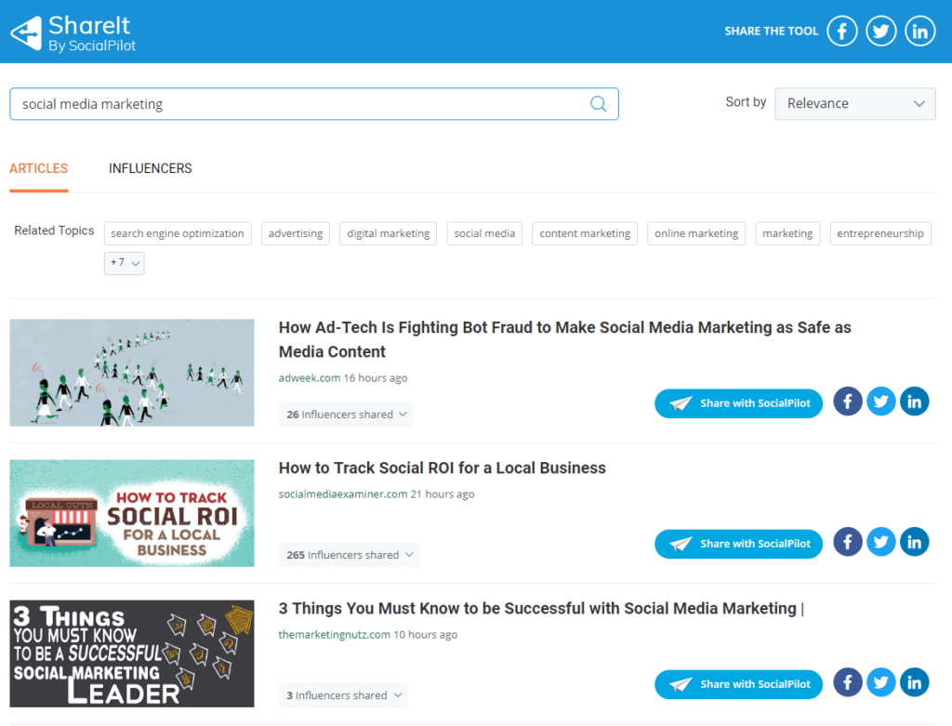This screenshot has width=952, height=726.
Task: Visit the adweek.com source link
Action: pos(309,378)
